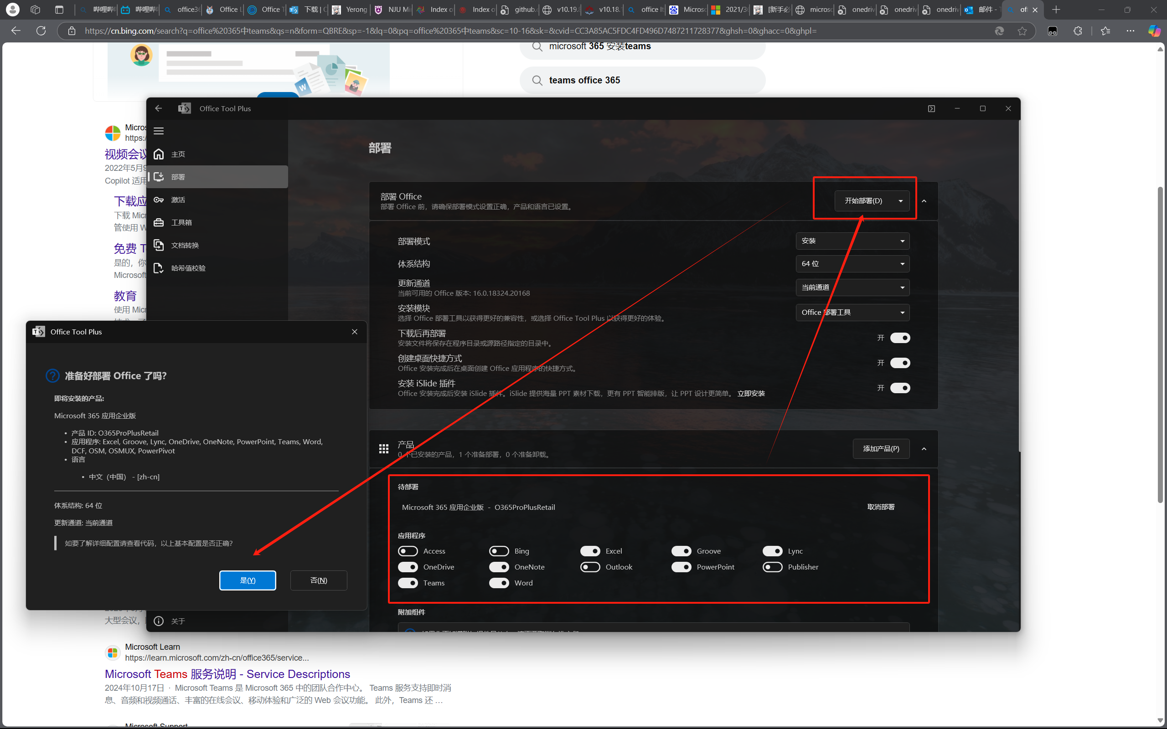
Task: Open the 体系结构 64 位 dropdown
Action: [x=852, y=264]
